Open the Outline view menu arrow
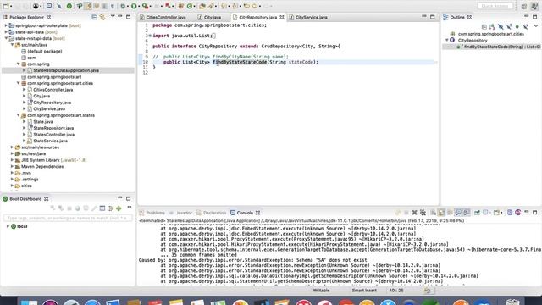Screen dimensions: 542x305 coord(536,26)
